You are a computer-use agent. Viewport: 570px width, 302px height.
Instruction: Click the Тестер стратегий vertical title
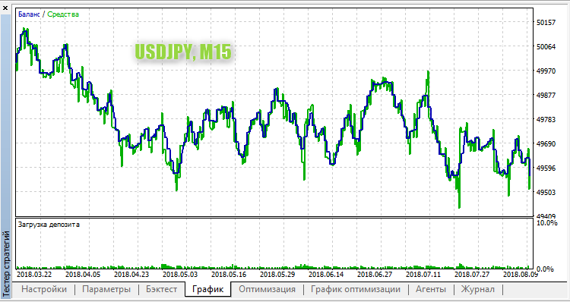point(6,265)
